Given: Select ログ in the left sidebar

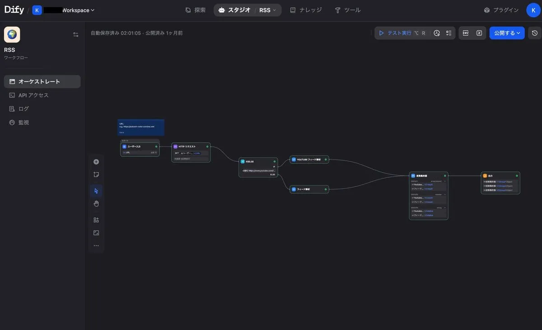Looking at the screenshot, I should (23, 109).
